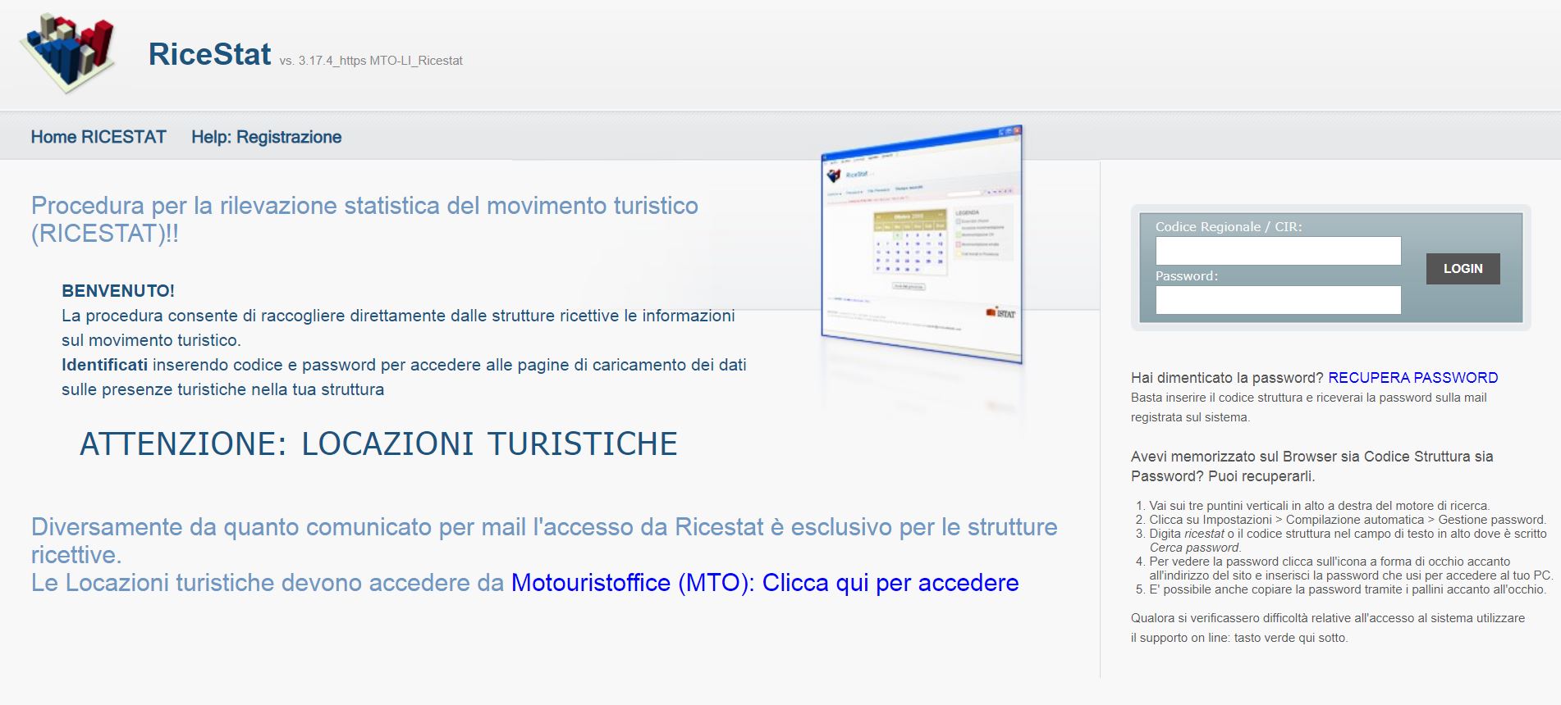The height and width of the screenshot is (705, 1561).
Task: Click the BENVENUTO! heading text
Action: pyautogui.click(x=118, y=291)
